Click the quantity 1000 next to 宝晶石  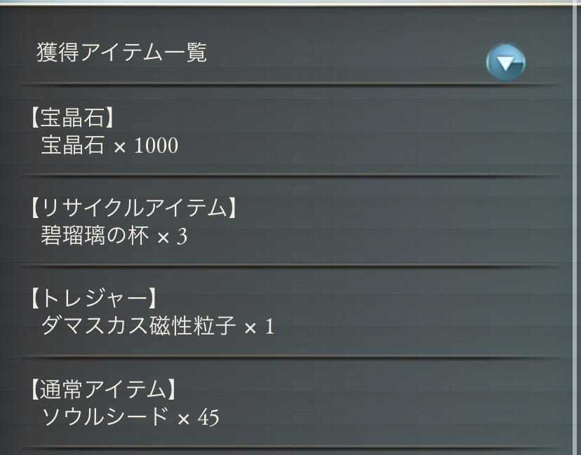(156, 146)
